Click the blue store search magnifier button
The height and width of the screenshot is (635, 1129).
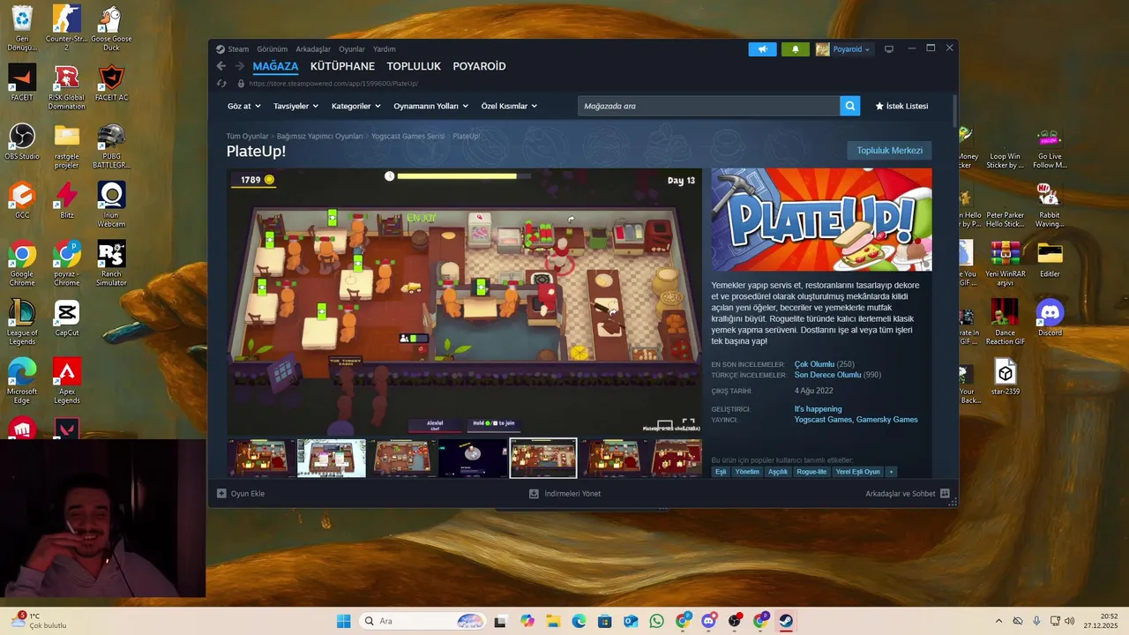click(x=850, y=106)
